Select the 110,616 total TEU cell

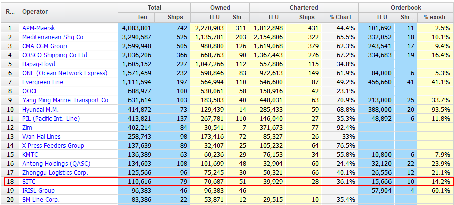[x=136, y=181]
